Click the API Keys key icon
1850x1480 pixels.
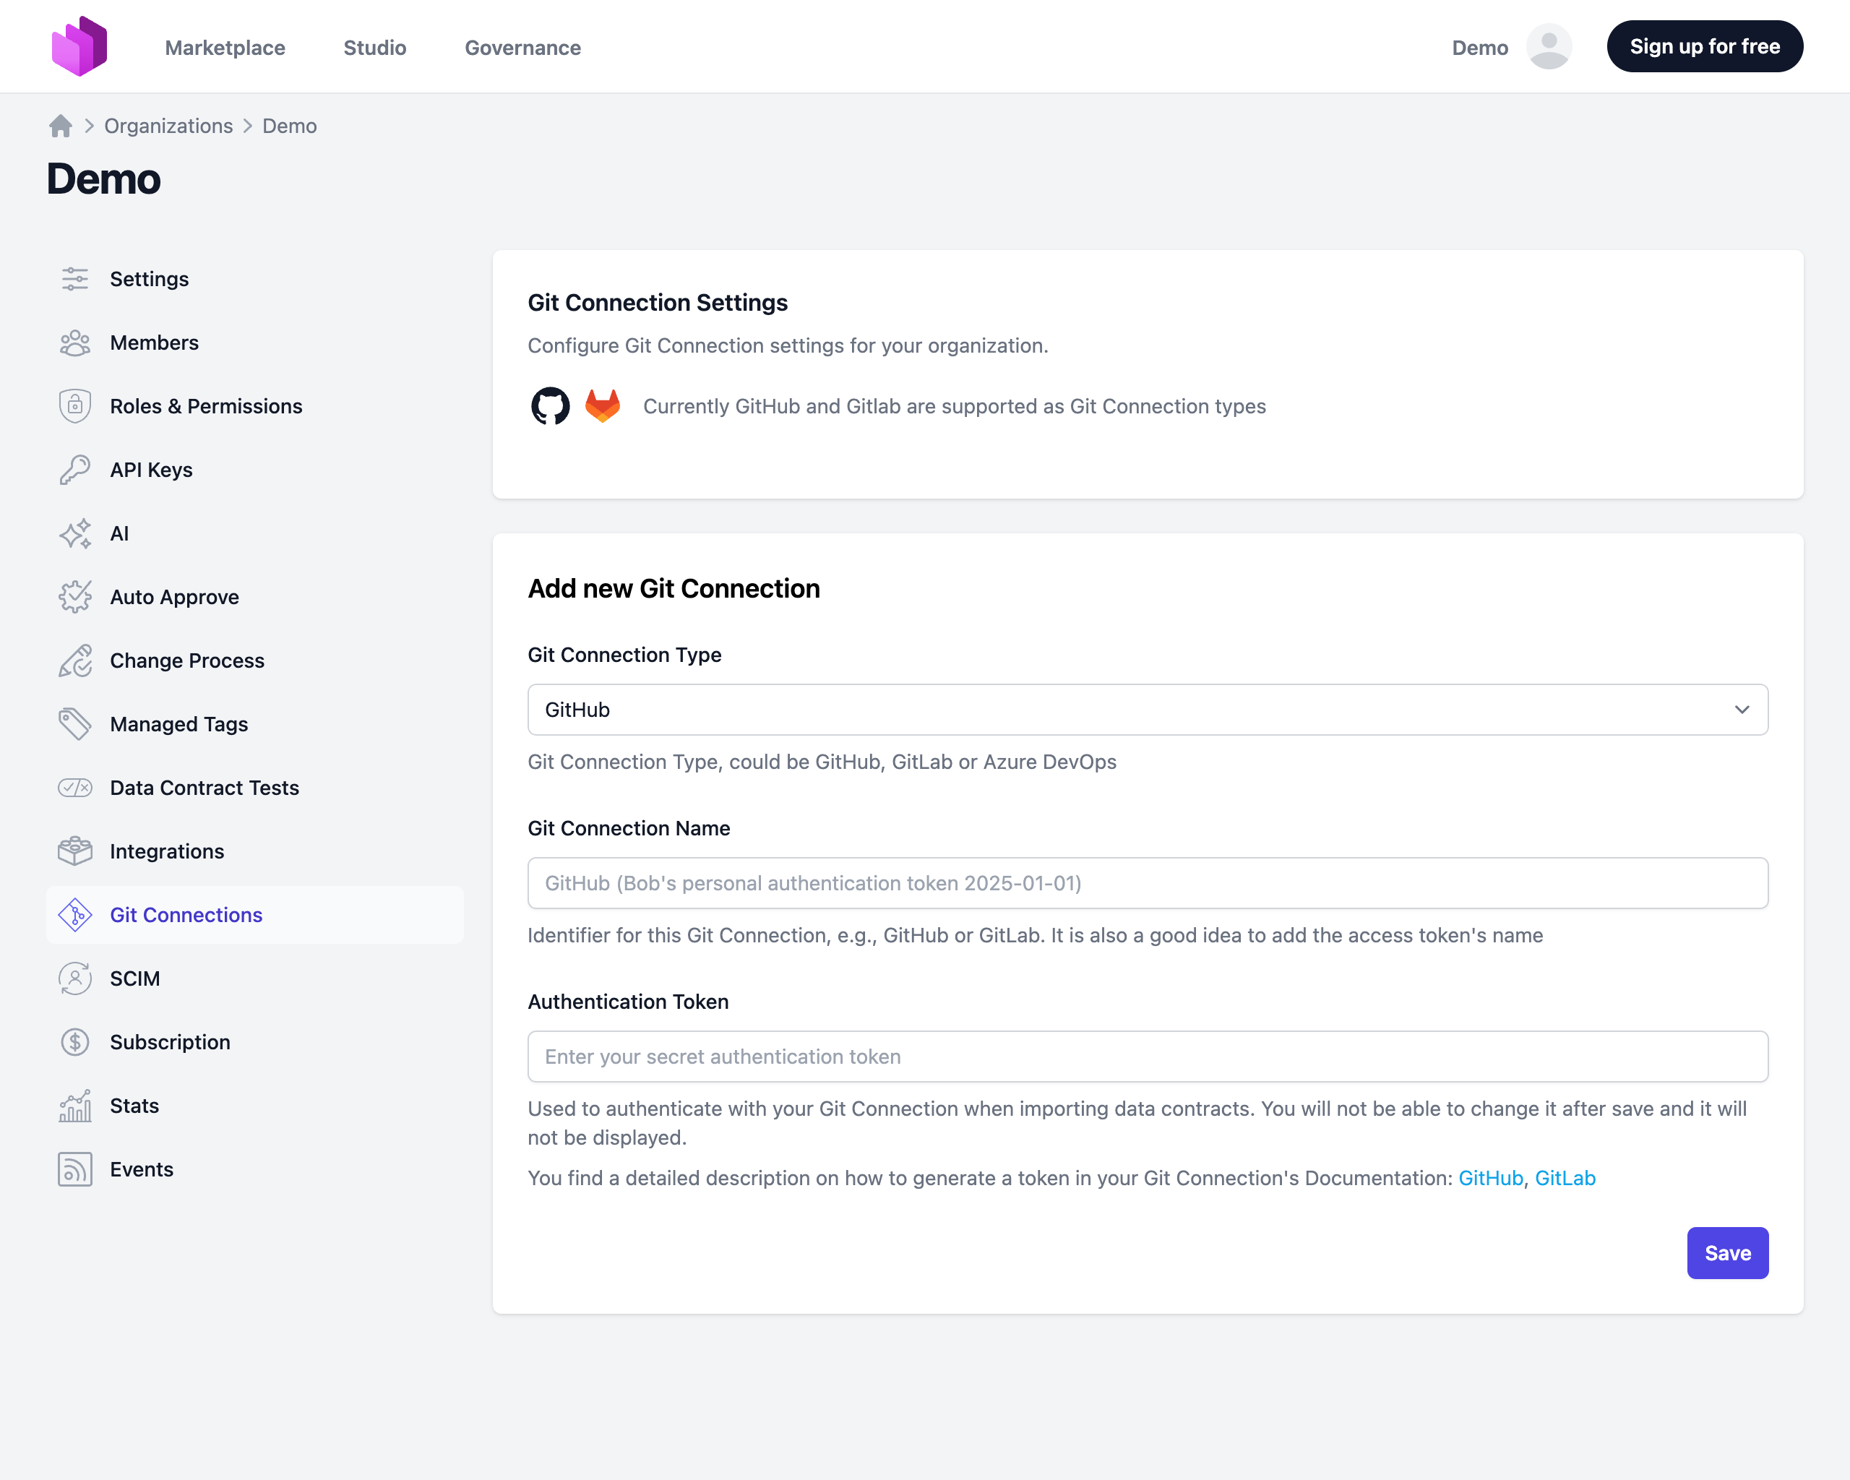pyautogui.click(x=74, y=469)
